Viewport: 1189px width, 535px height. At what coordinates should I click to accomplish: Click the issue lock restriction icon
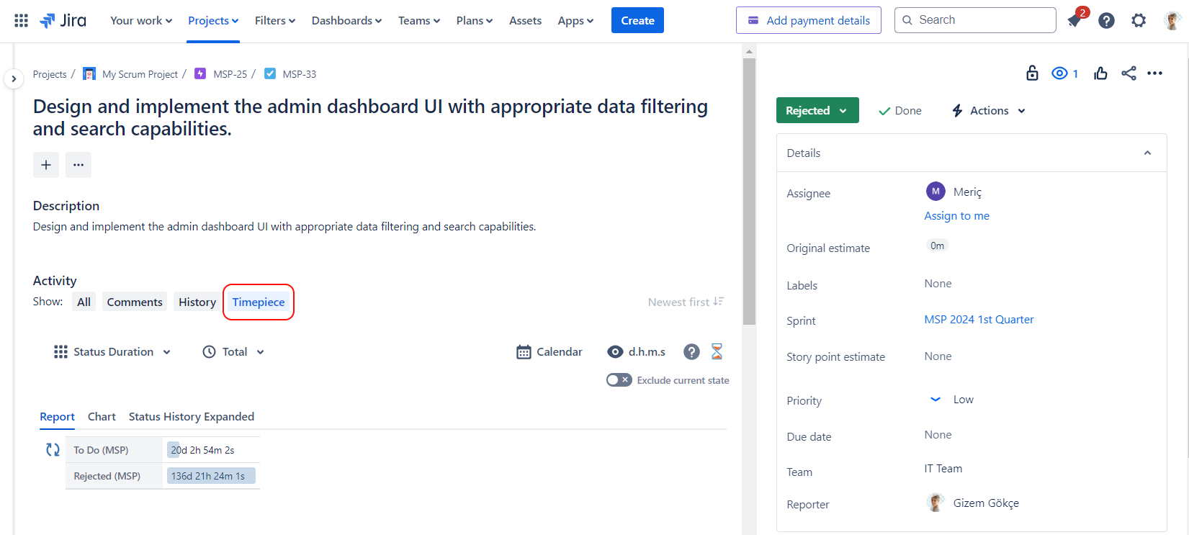click(x=1032, y=73)
